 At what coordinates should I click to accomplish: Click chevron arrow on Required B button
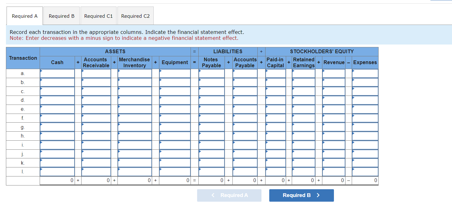[318, 195]
